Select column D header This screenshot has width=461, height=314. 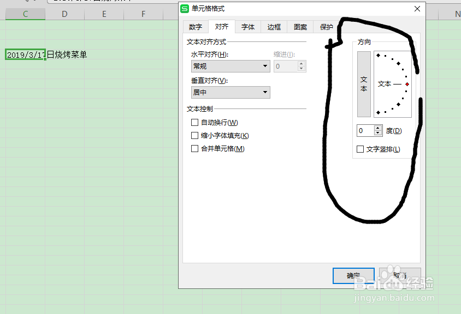click(x=64, y=14)
